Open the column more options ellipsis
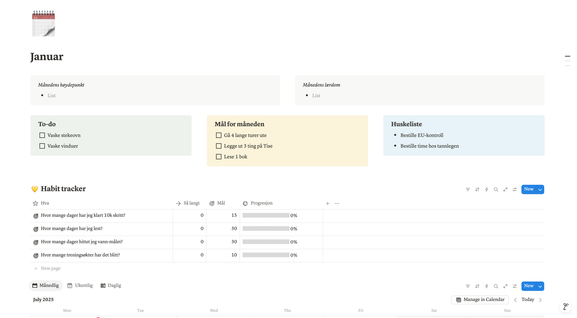577x318 pixels. [337, 203]
